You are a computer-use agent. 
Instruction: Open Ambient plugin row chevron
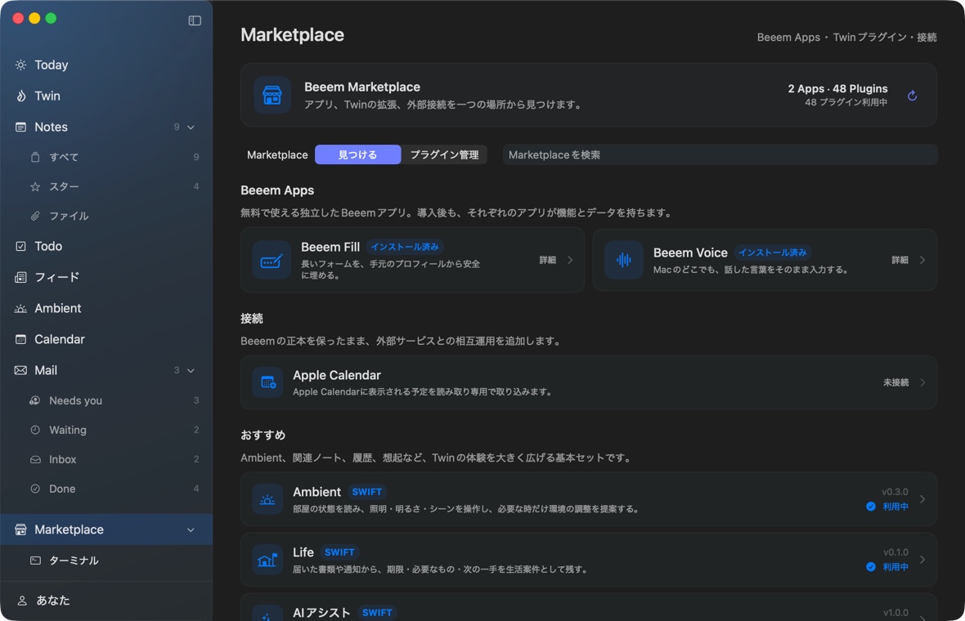922,499
